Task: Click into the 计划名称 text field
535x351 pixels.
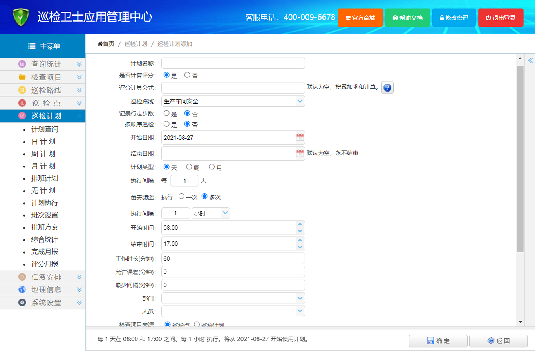Action: tap(233, 63)
